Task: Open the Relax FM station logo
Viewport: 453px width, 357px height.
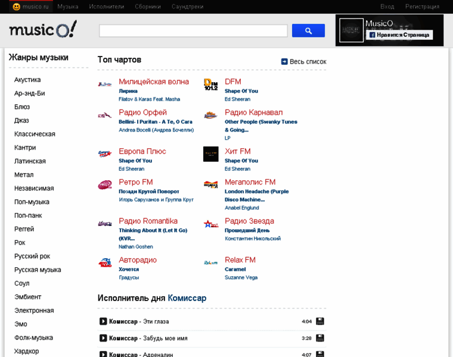Action: coord(211,263)
